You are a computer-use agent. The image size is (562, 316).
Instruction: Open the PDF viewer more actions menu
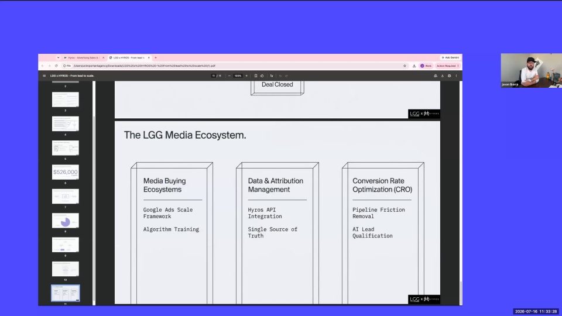tap(456, 75)
